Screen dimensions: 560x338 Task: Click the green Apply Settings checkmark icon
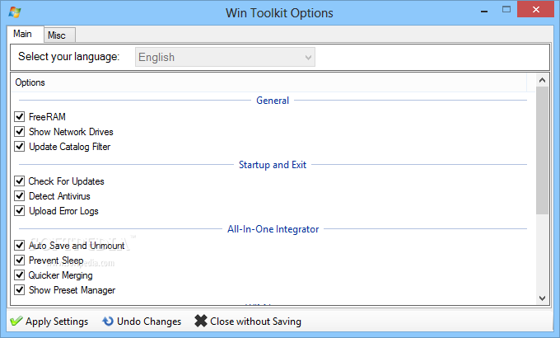coord(16,322)
